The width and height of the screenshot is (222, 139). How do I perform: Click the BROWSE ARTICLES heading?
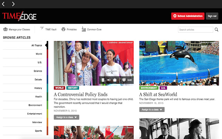click(x=17, y=38)
